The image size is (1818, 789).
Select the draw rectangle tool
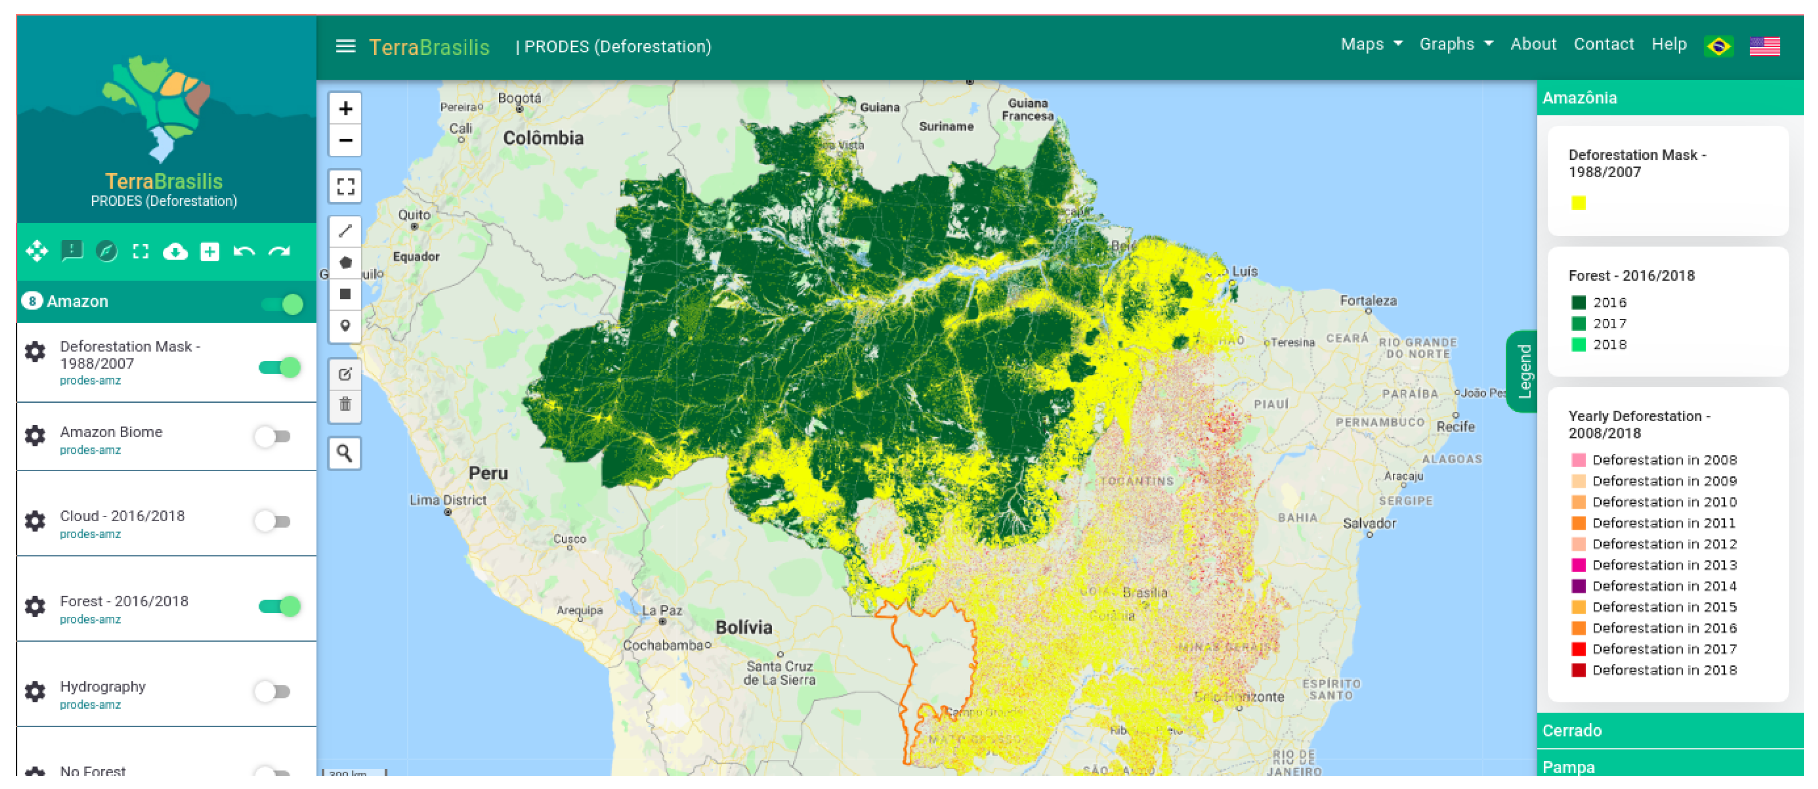point(345,295)
